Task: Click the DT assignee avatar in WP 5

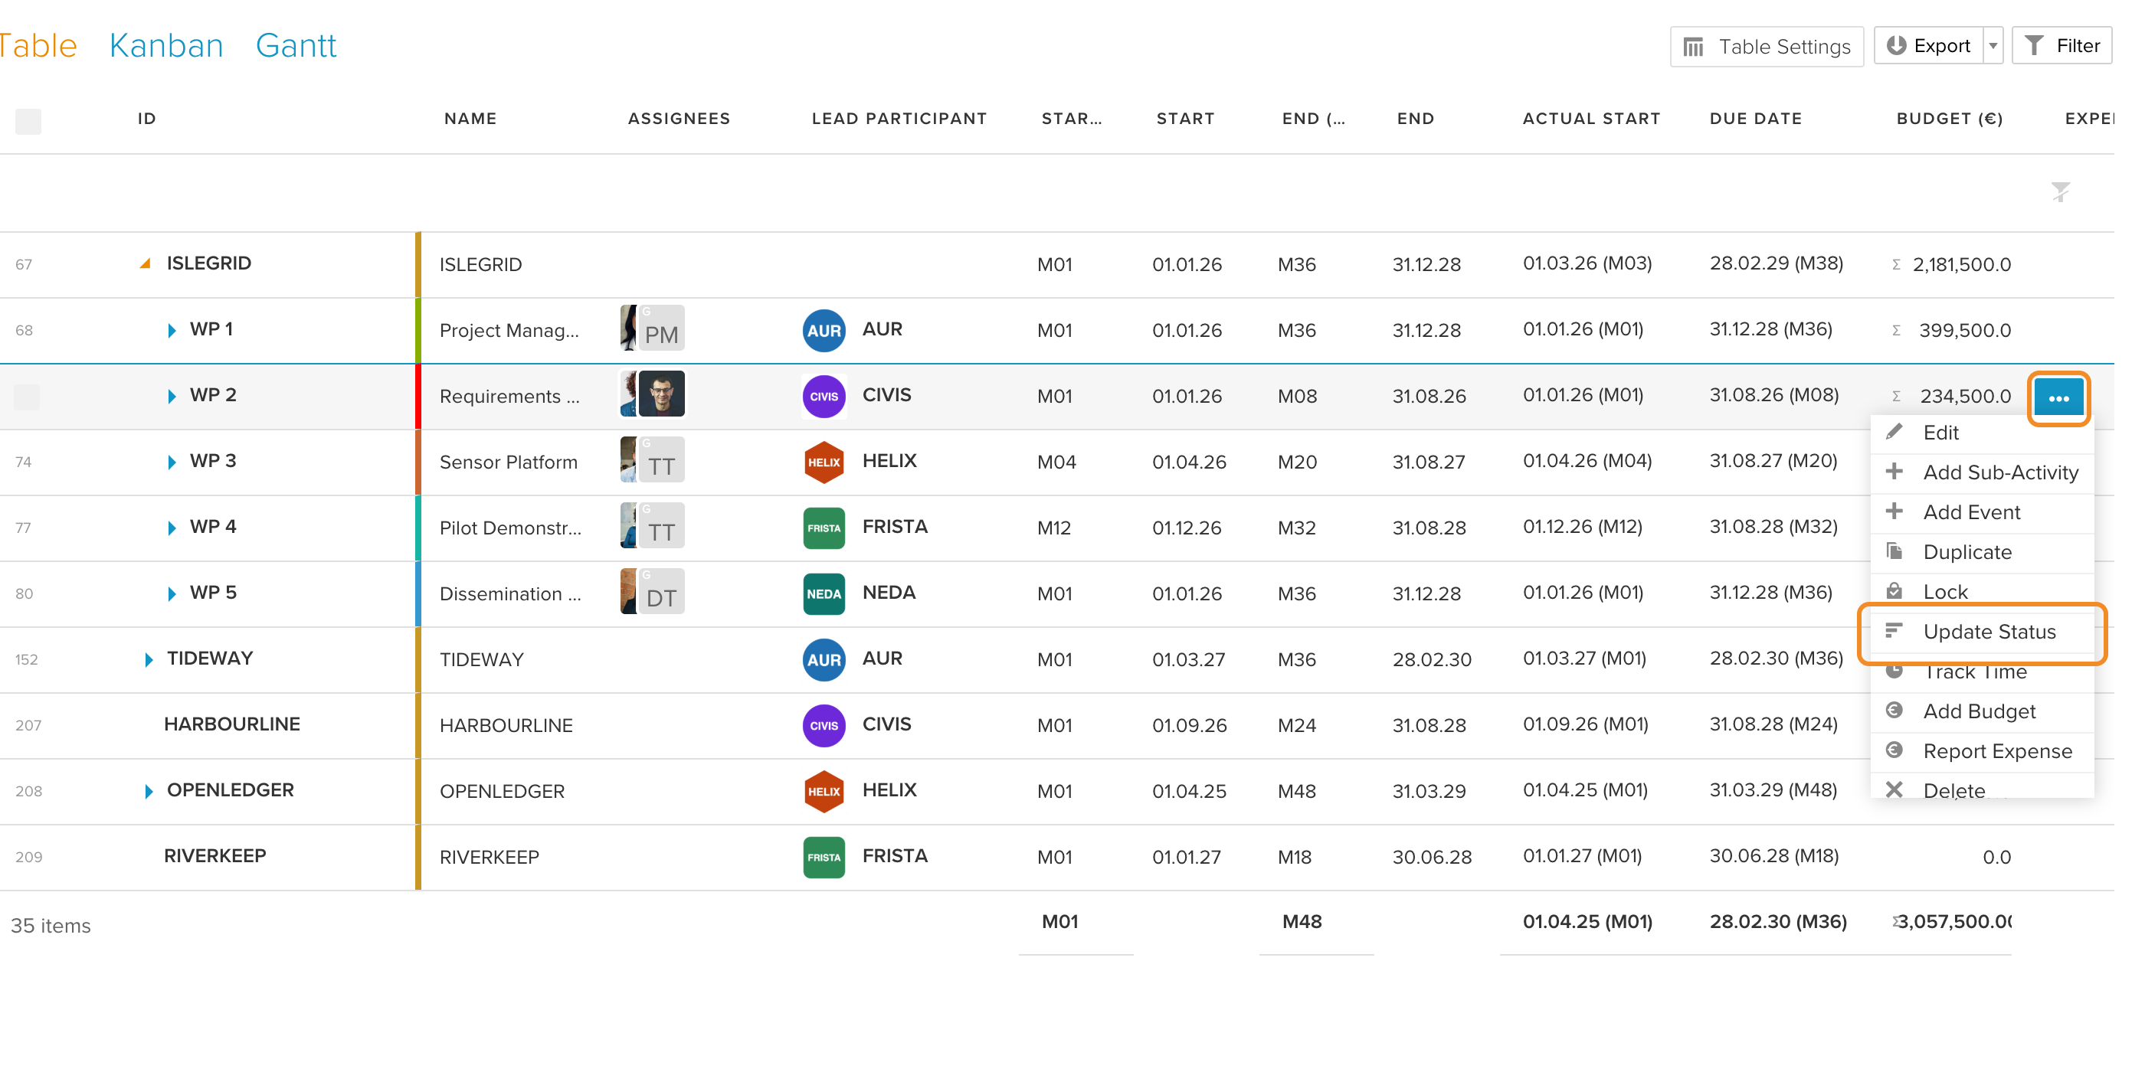Action: point(661,591)
